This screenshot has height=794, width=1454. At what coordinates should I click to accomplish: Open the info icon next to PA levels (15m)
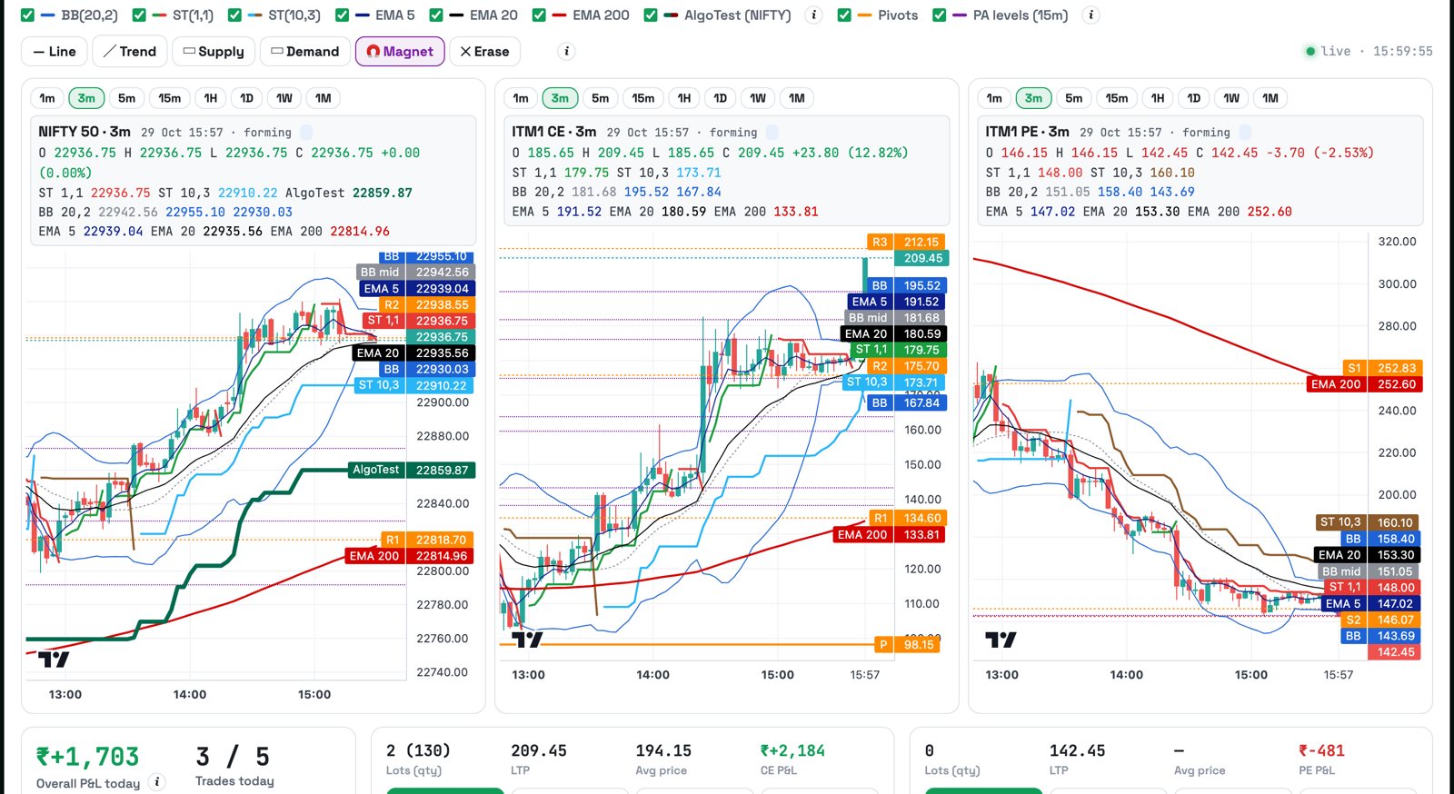click(1091, 15)
